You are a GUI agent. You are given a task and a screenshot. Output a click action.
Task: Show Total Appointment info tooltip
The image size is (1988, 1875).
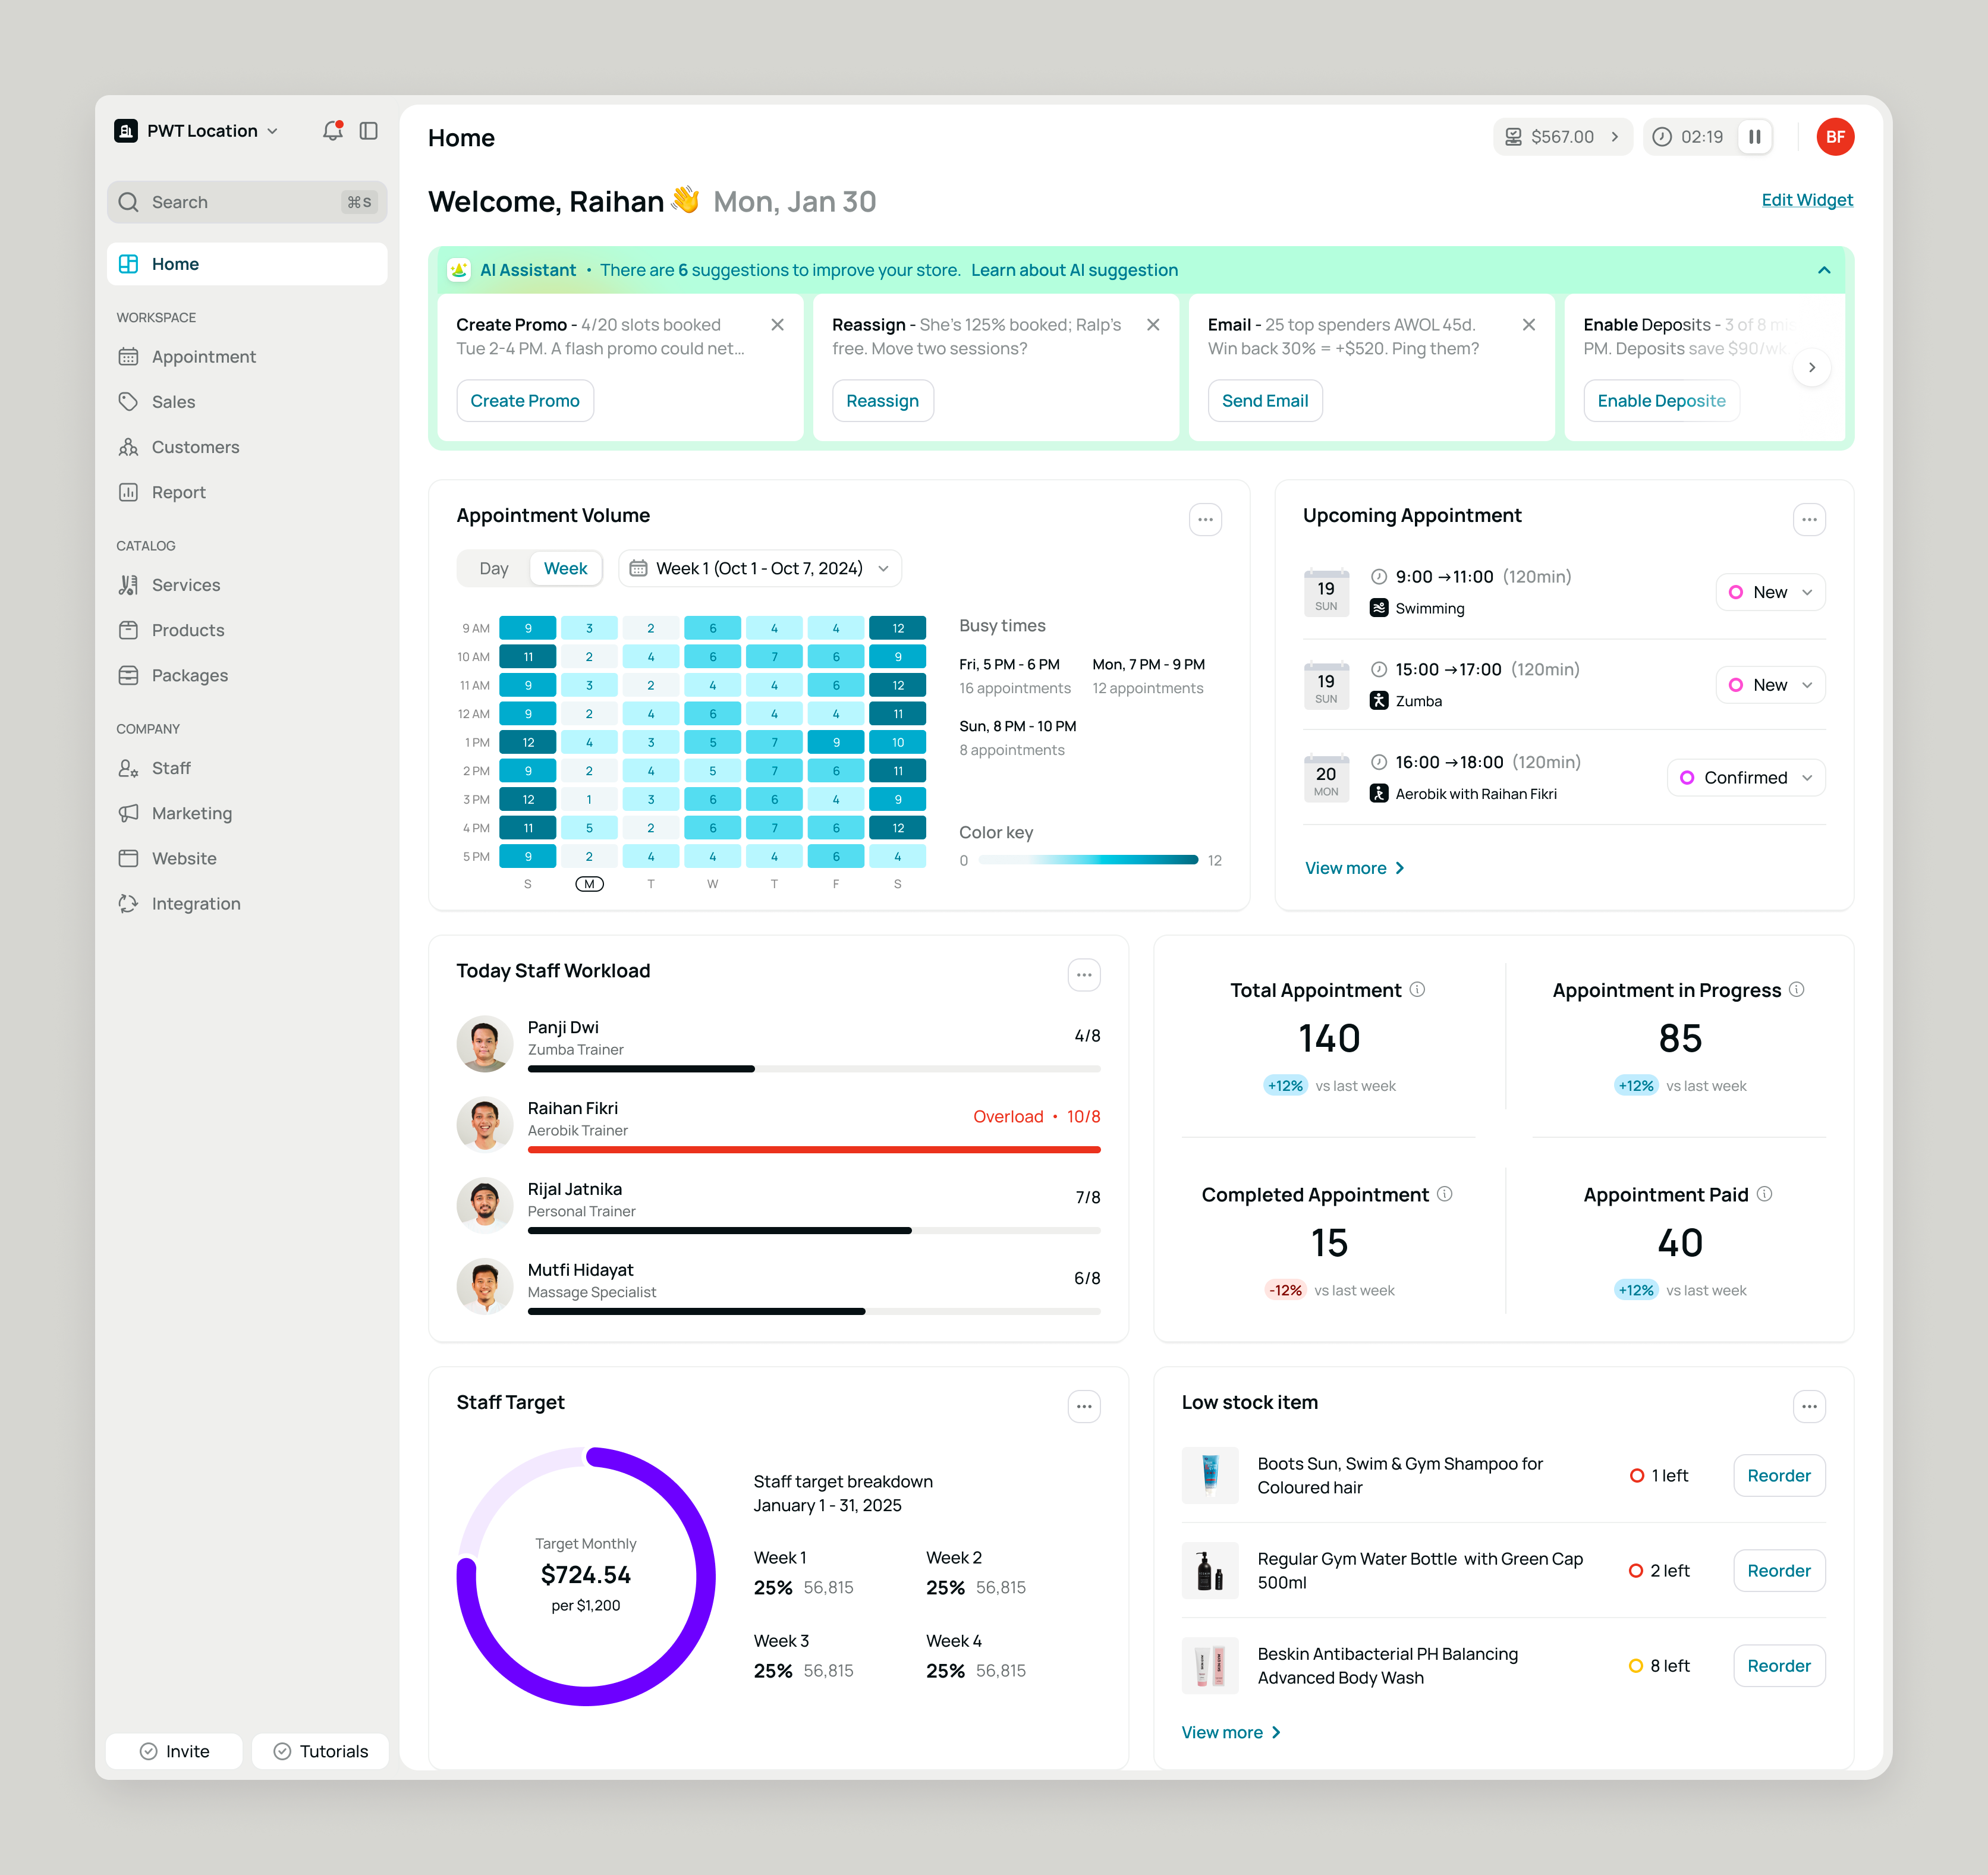pos(1417,990)
